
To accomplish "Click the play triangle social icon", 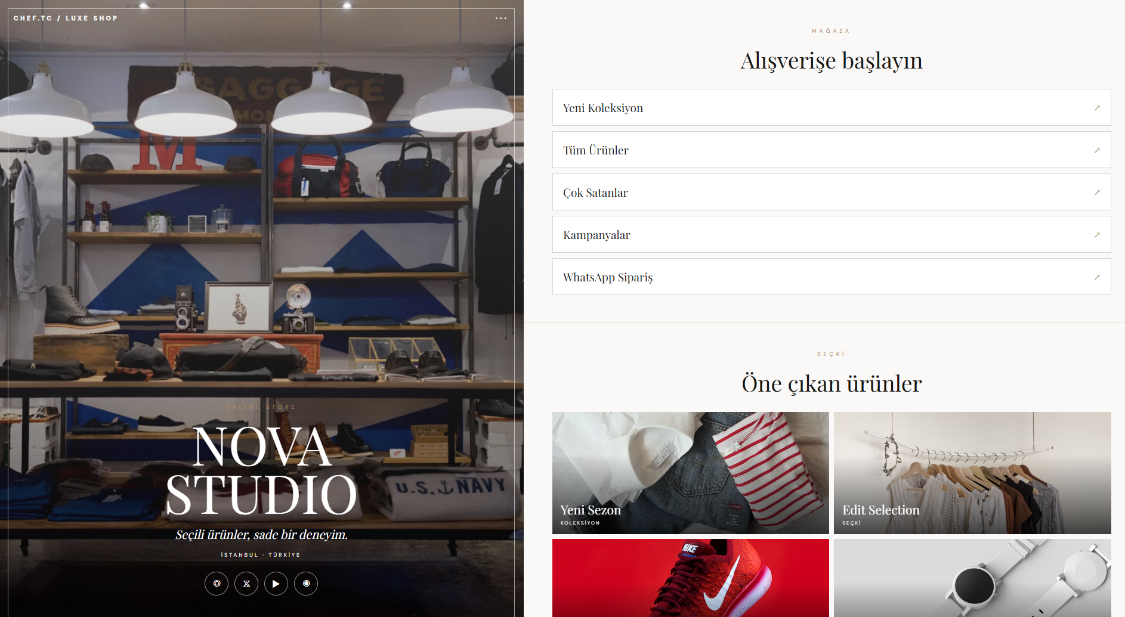I will click(x=276, y=584).
